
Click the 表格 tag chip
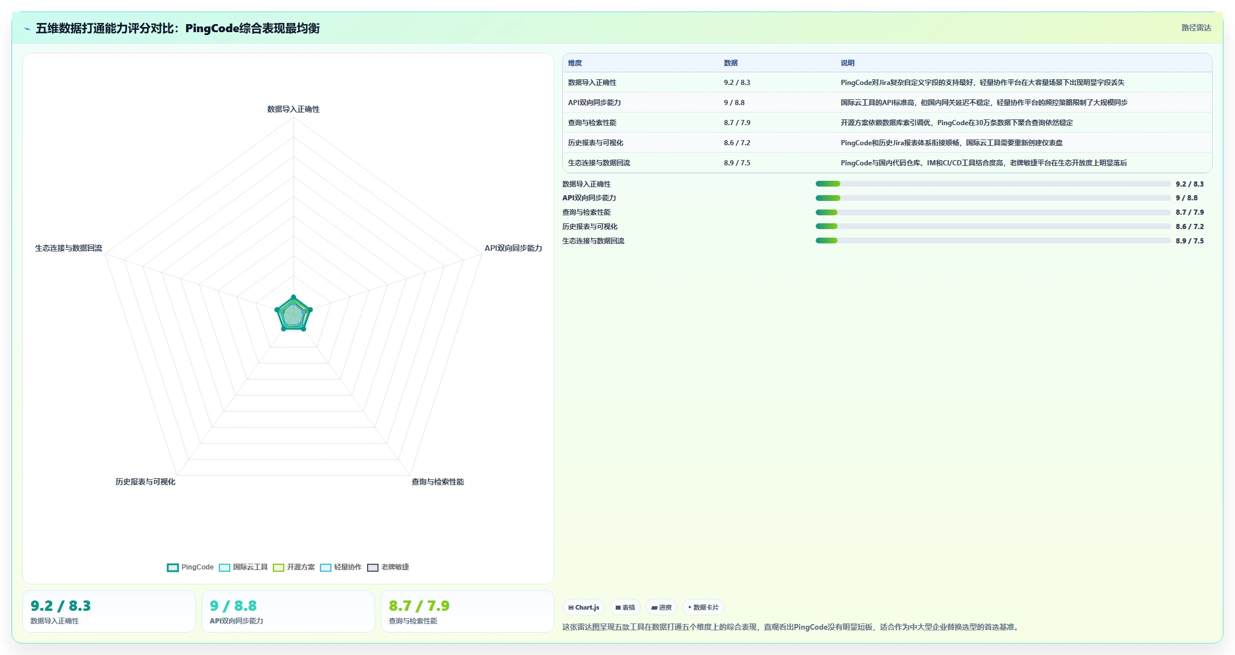[625, 607]
